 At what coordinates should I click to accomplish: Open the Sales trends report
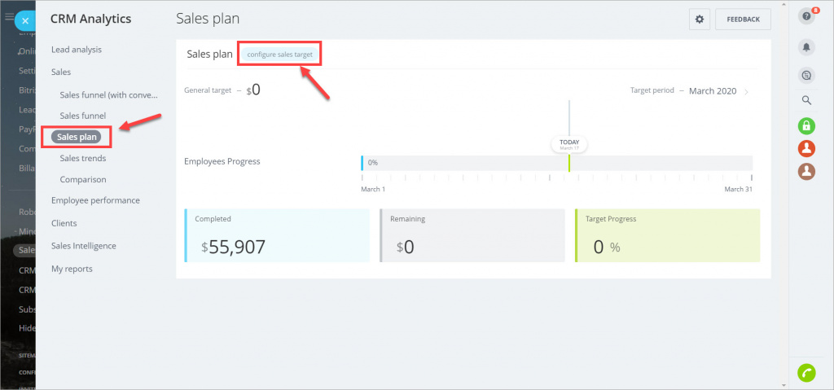(x=83, y=158)
